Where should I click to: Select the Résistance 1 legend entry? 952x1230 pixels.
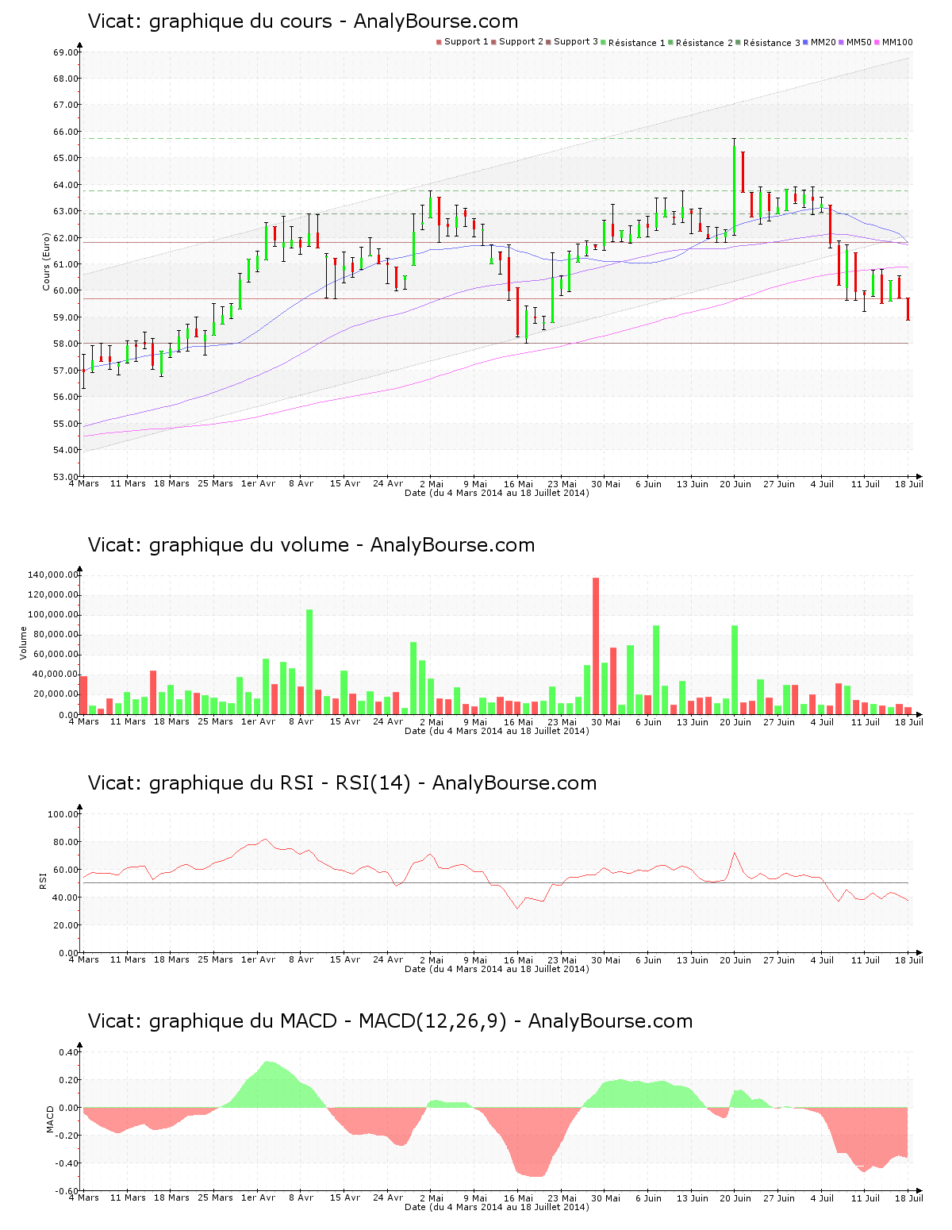pos(633,42)
